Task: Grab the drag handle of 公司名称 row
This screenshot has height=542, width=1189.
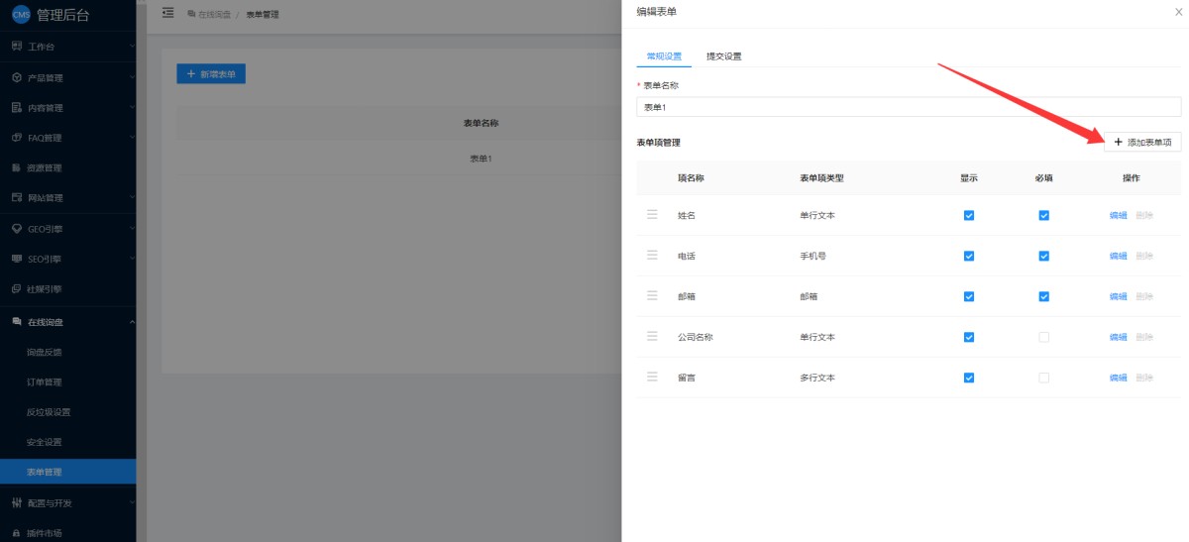Action: pyautogui.click(x=652, y=336)
